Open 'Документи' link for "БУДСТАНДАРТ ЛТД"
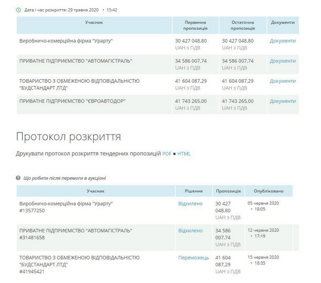Screen dimensions: 321x283 (283, 81)
